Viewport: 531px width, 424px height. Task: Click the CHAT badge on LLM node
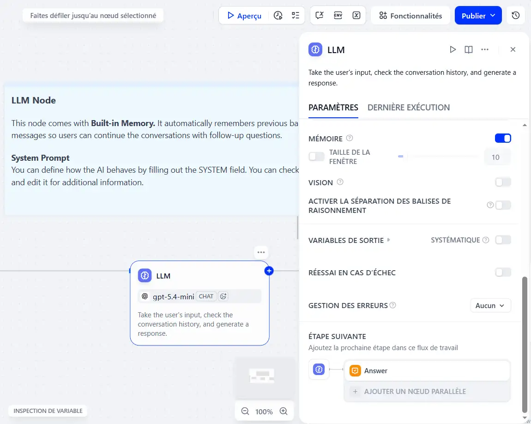tap(206, 297)
